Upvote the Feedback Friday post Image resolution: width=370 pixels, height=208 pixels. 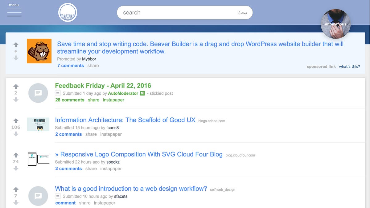tap(16, 86)
